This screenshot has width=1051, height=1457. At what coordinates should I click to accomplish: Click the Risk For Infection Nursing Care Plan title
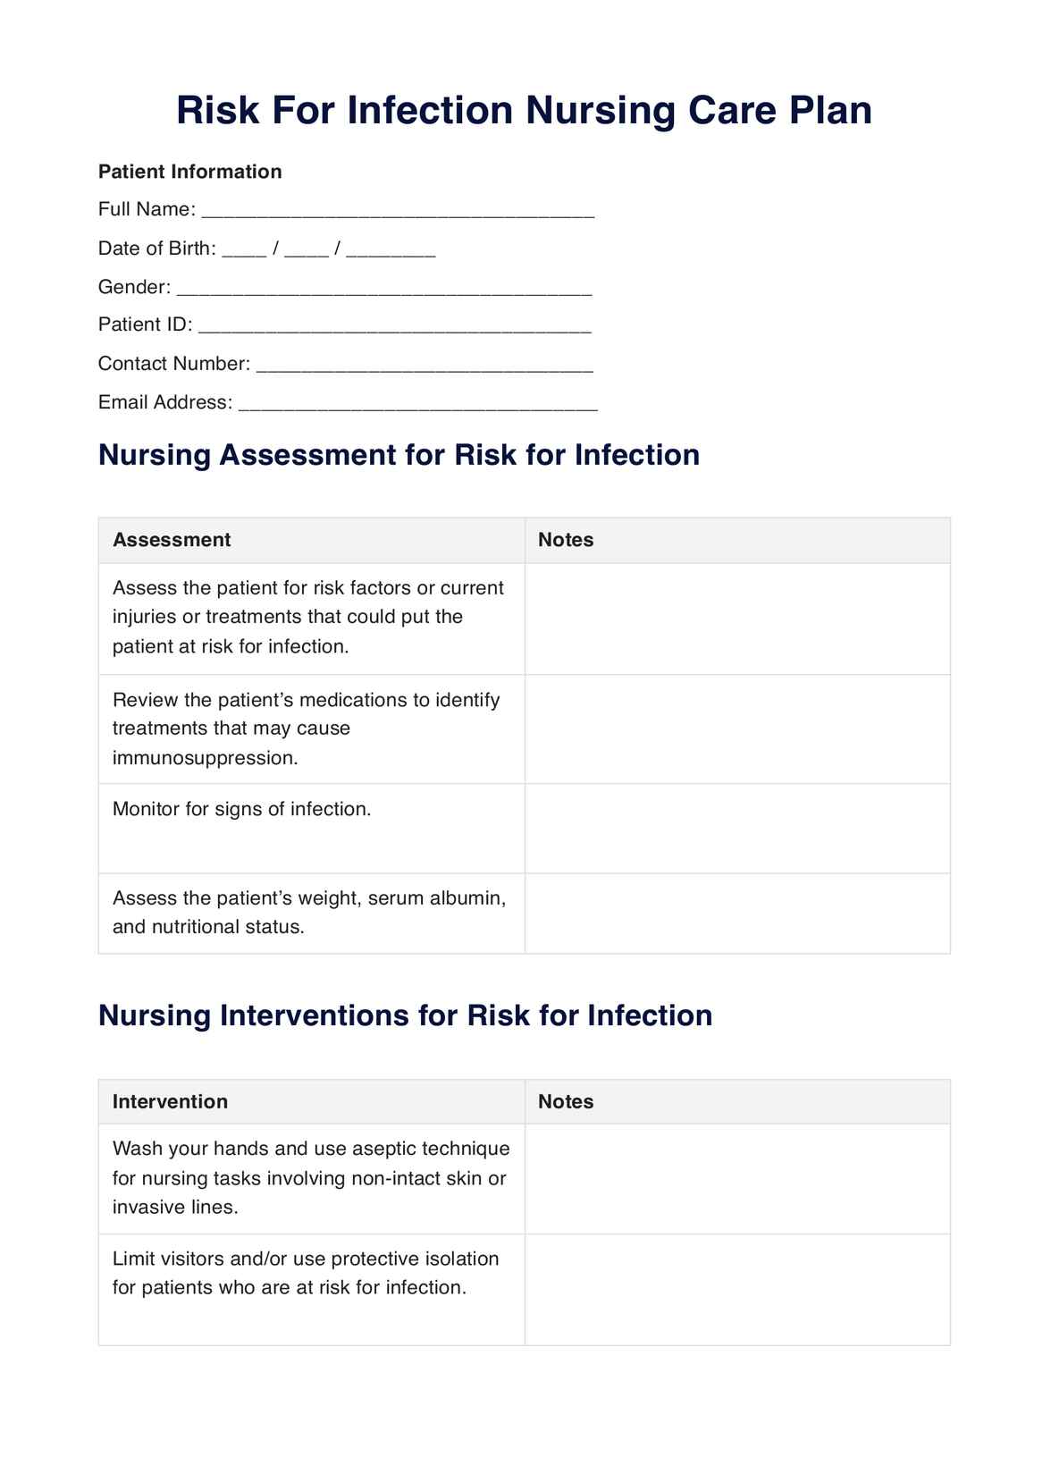[x=524, y=111]
